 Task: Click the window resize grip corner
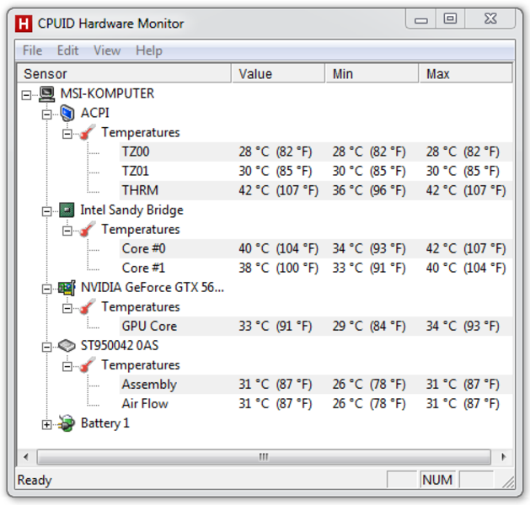508,481
